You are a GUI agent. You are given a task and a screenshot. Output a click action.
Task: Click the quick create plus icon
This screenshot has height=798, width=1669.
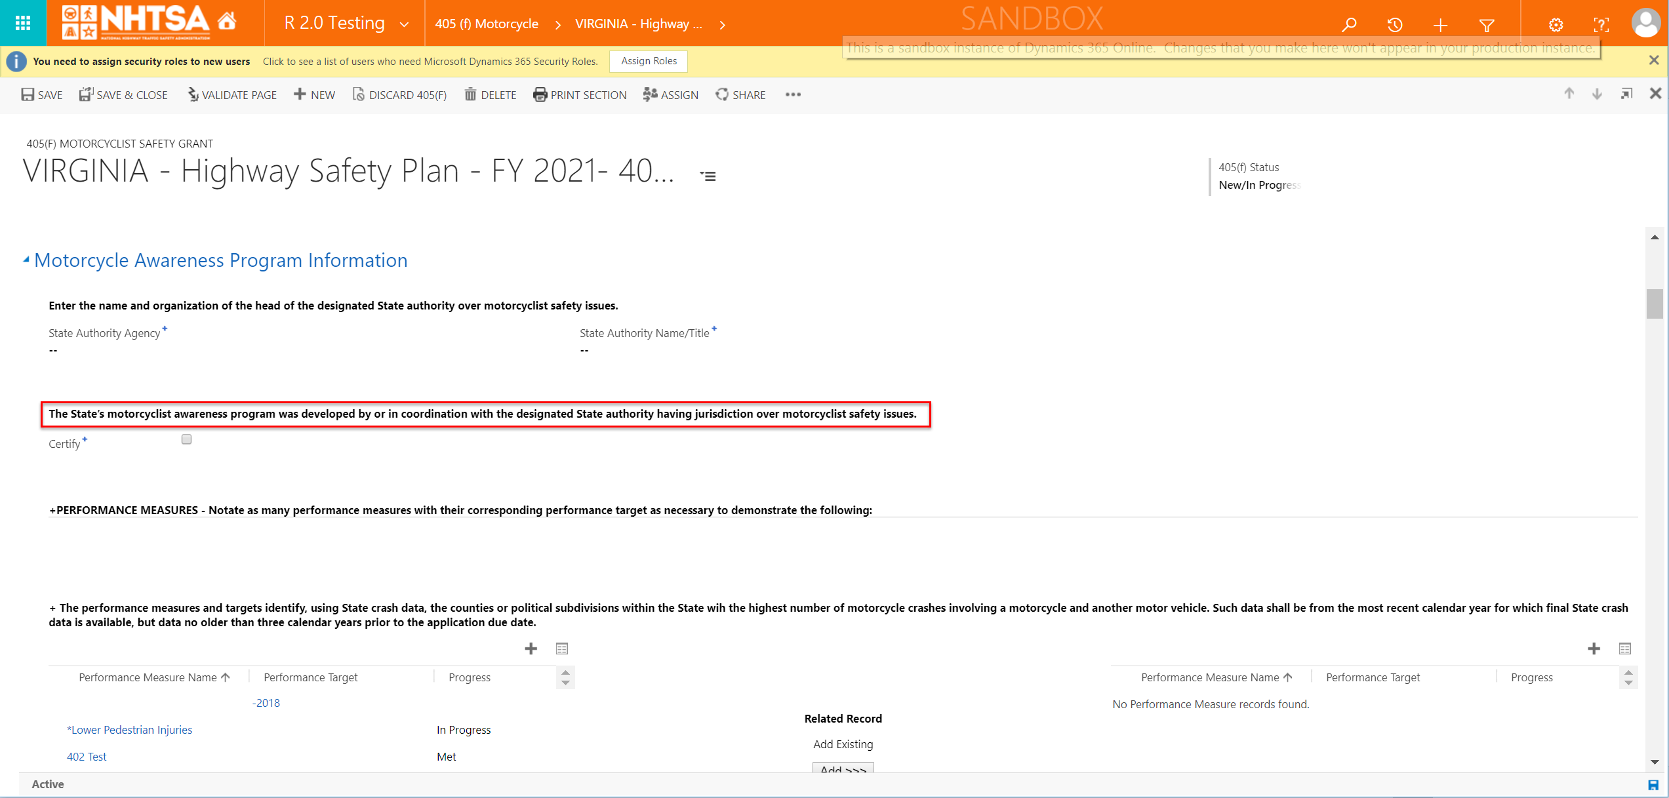click(1440, 25)
